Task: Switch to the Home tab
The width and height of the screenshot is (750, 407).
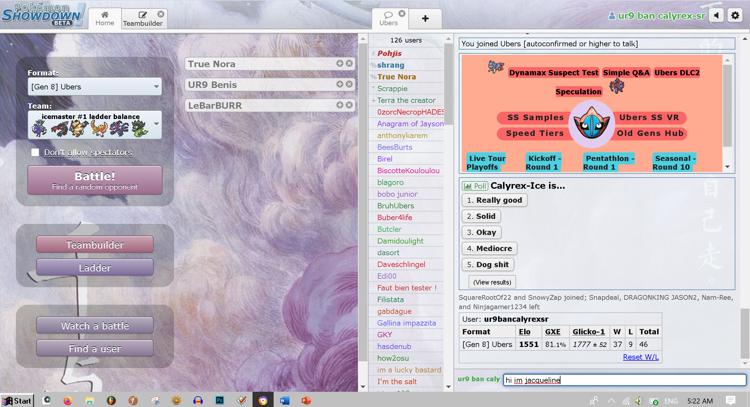Action: [105, 18]
